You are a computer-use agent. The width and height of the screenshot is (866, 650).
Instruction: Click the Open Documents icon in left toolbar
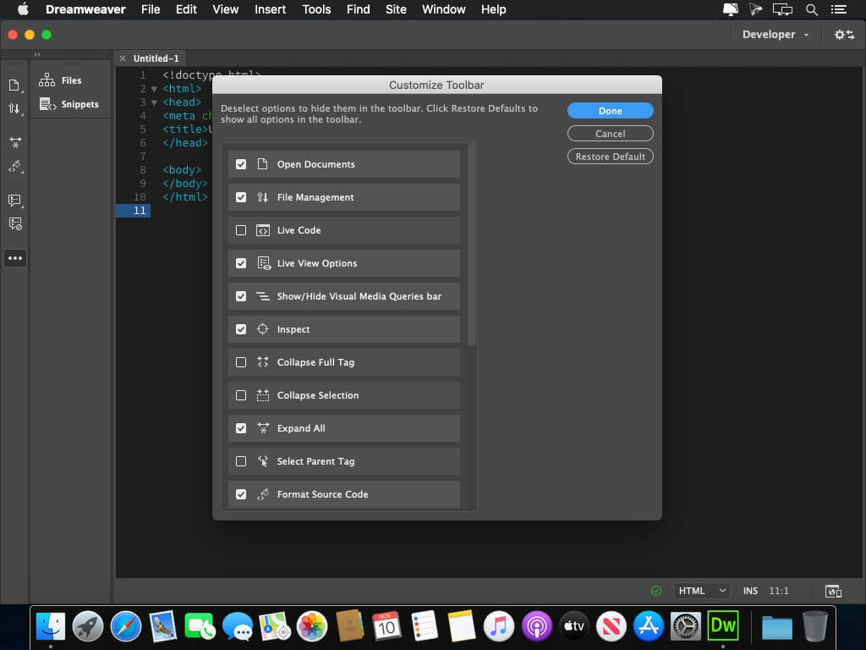pos(14,85)
